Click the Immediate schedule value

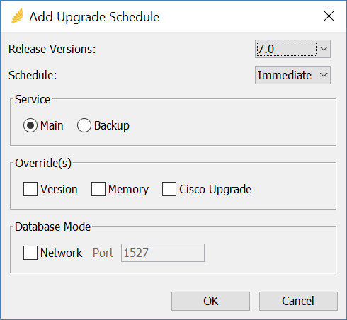tap(285, 75)
